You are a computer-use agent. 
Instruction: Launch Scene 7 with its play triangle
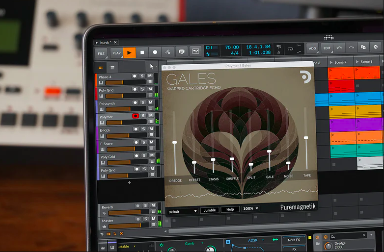coord(331,62)
